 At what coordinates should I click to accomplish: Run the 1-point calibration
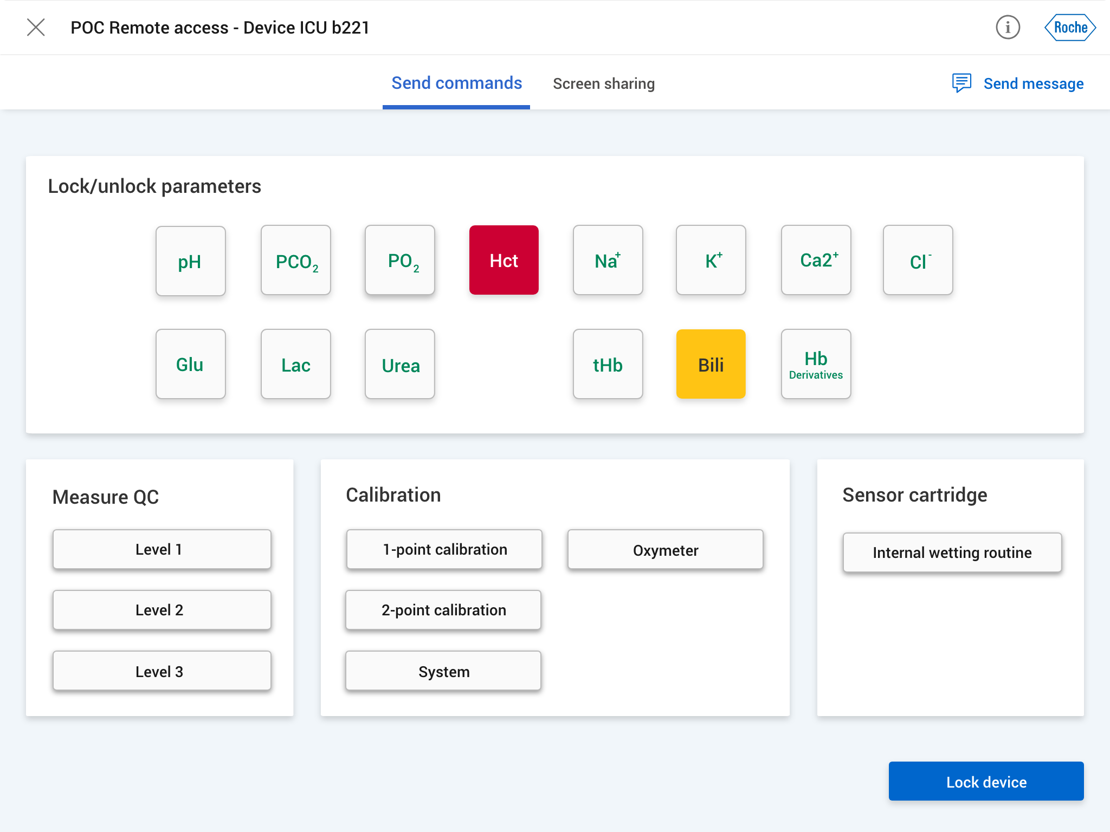pos(444,549)
